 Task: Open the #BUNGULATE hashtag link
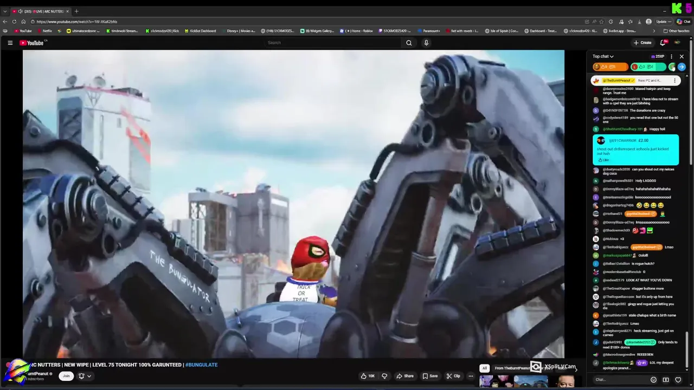[x=201, y=365]
